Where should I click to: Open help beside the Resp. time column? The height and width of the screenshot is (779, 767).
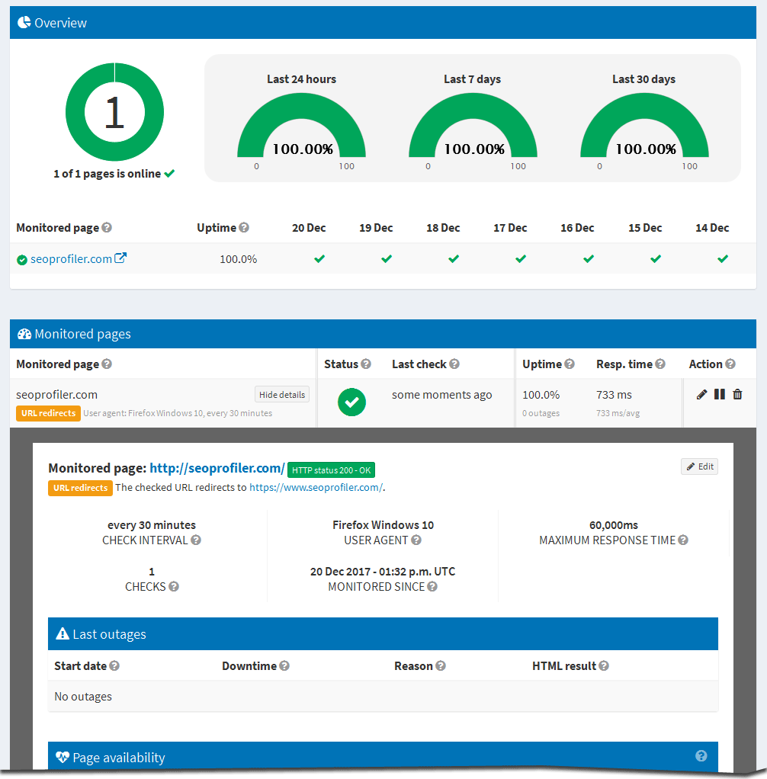[660, 364]
